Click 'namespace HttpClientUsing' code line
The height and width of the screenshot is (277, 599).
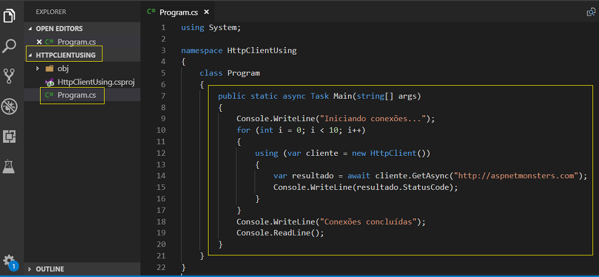pyautogui.click(x=239, y=51)
